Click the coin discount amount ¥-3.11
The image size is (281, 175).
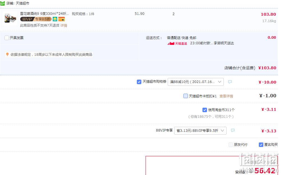[x=269, y=110]
